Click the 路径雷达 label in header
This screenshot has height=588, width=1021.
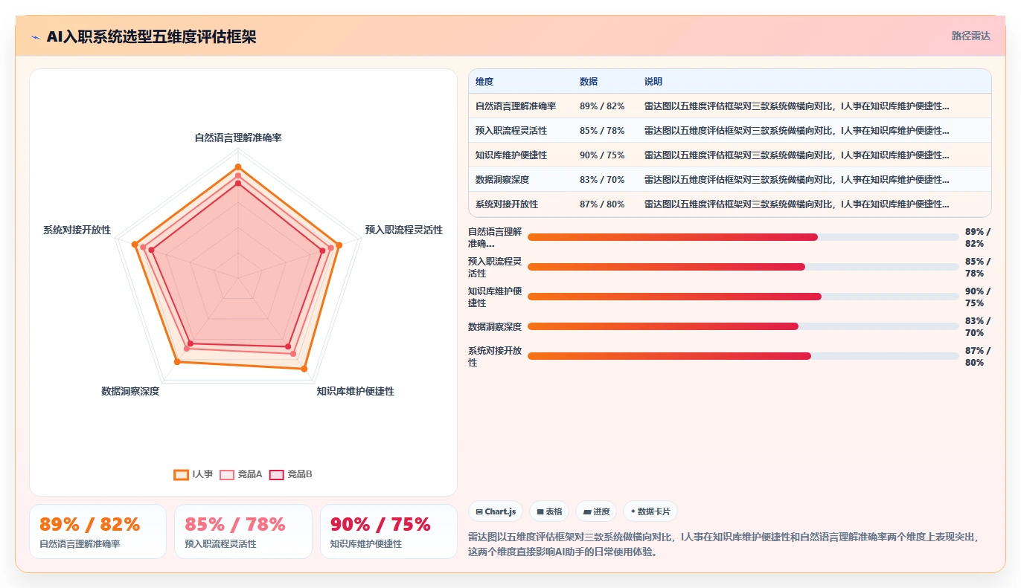[971, 36]
